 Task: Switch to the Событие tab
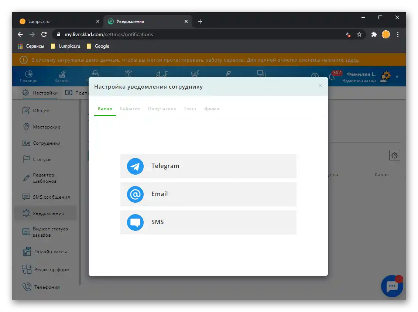tap(130, 108)
